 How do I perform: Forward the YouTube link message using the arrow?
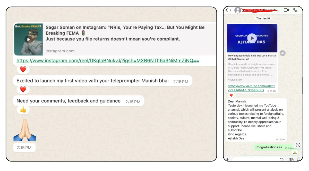pos(282,53)
